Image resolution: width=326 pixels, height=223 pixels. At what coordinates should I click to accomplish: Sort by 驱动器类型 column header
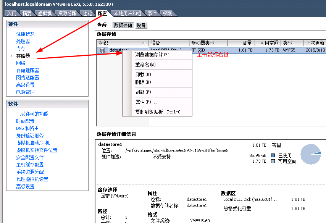pyautogui.click(x=208, y=43)
